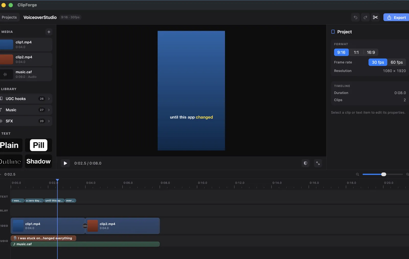Click the playhead marker on the ruler
The width and height of the screenshot is (409, 259).
[57, 180]
